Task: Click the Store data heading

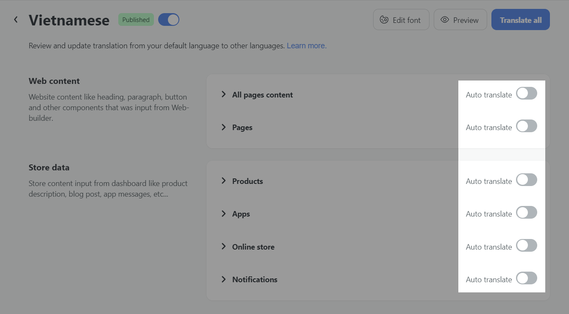Action: 49,167
